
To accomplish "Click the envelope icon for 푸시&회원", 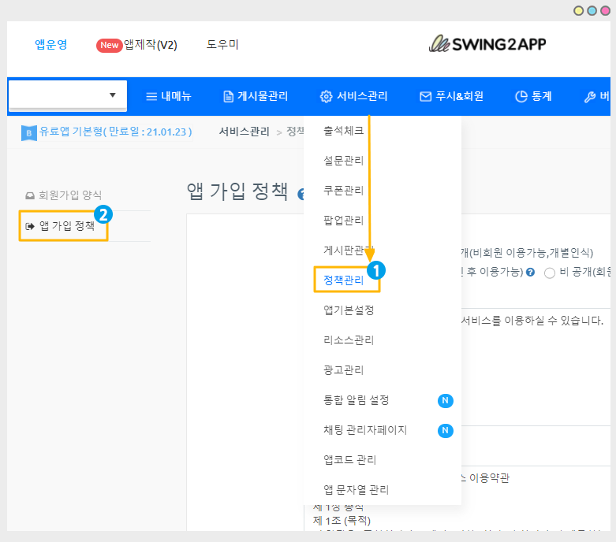I will 425,96.
